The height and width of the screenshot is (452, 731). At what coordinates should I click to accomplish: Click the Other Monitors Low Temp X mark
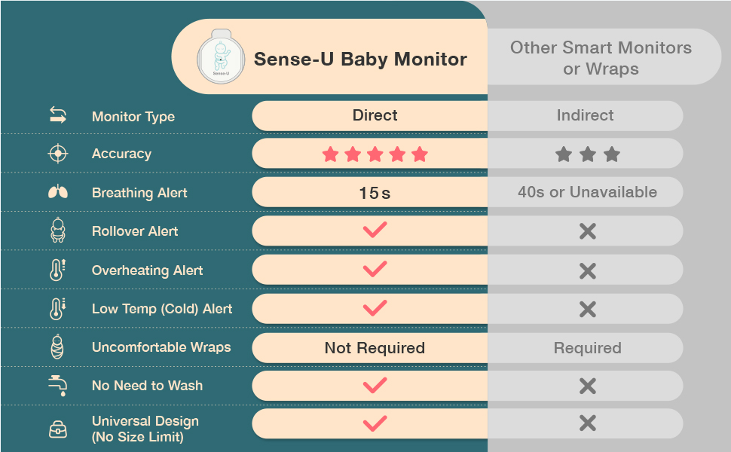coord(587,309)
